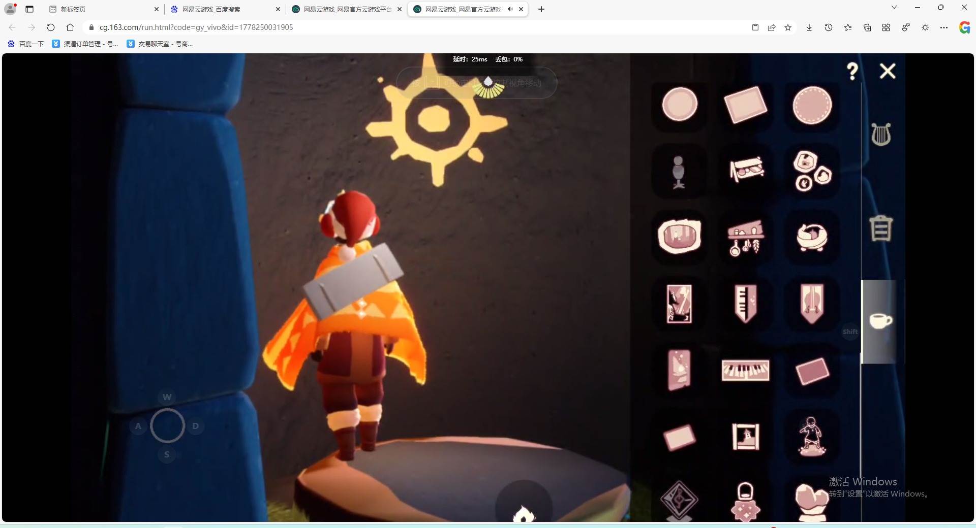Image resolution: width=976 pixels, height=528 pixels.
Task: Click the Google icon in the toolbar
Action: click(964, 27)
